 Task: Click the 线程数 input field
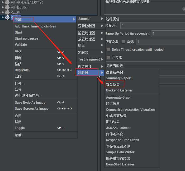(x=153, y=25)
